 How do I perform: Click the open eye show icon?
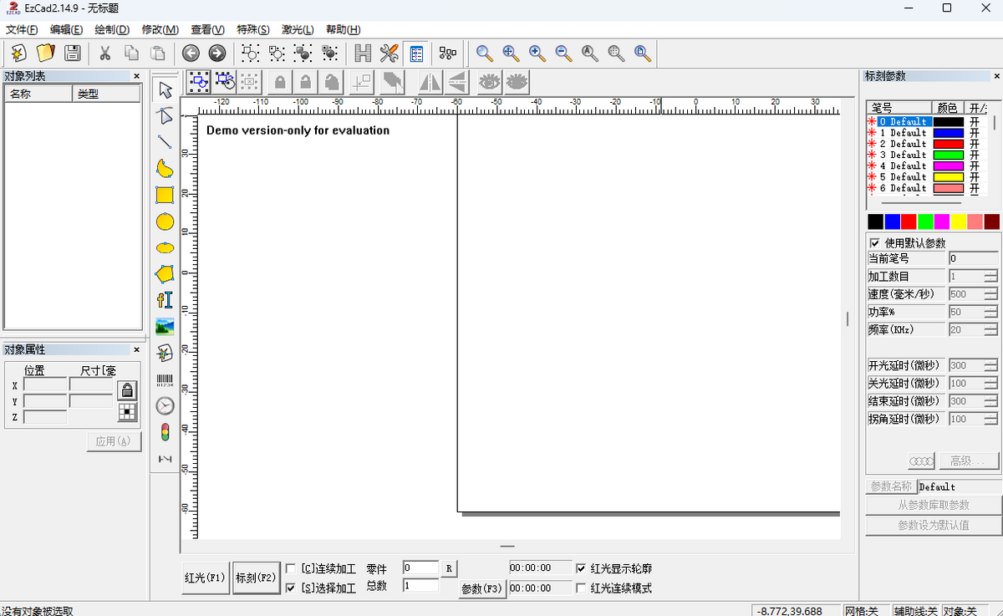[490, 82]
